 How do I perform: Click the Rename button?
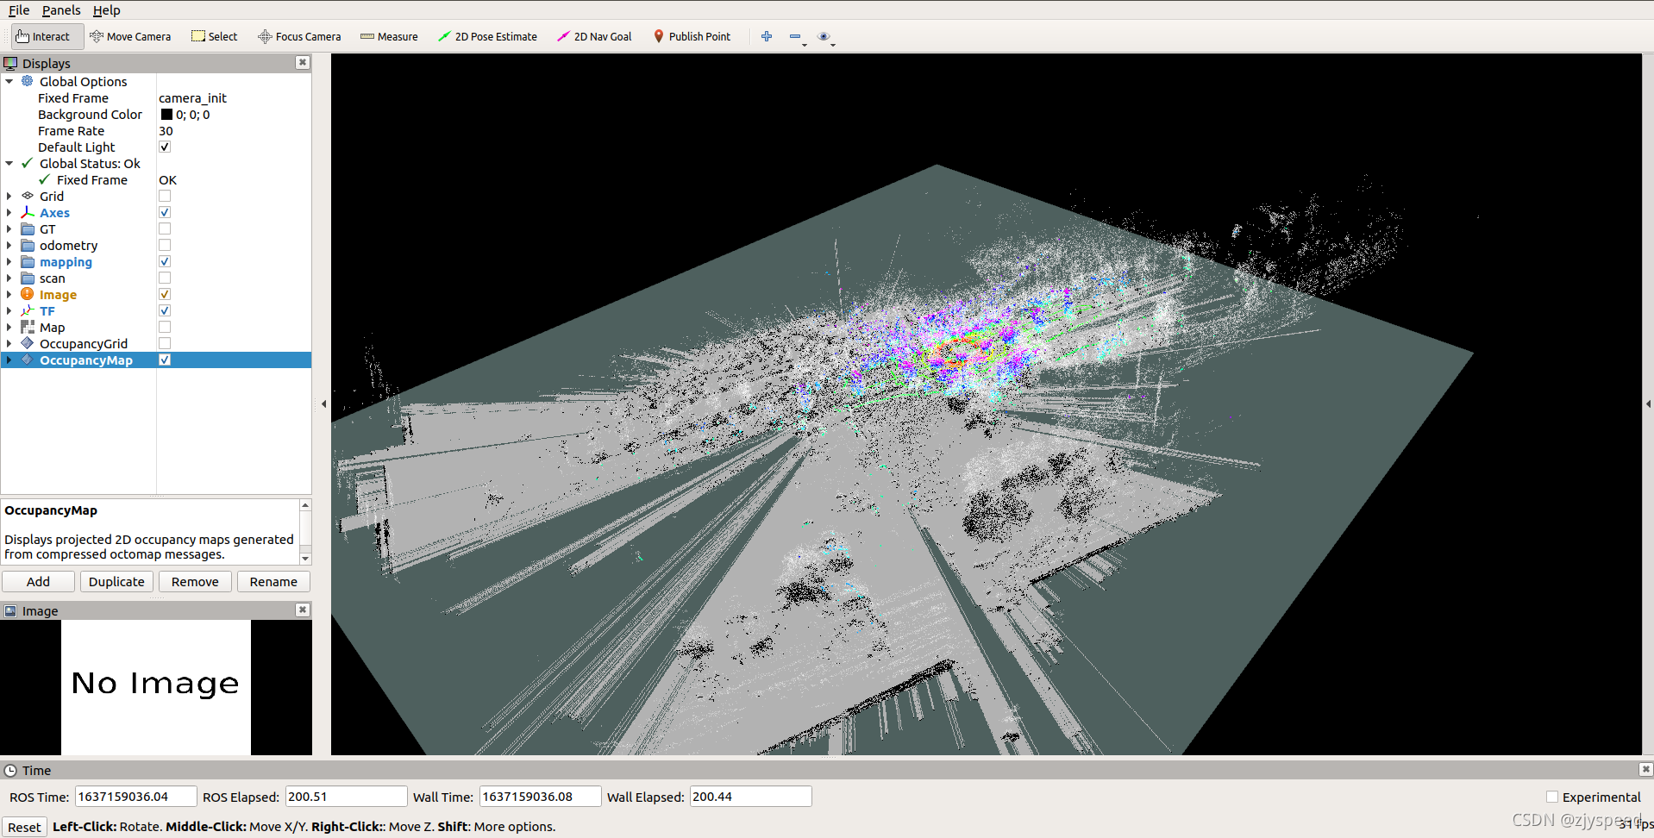273,582
